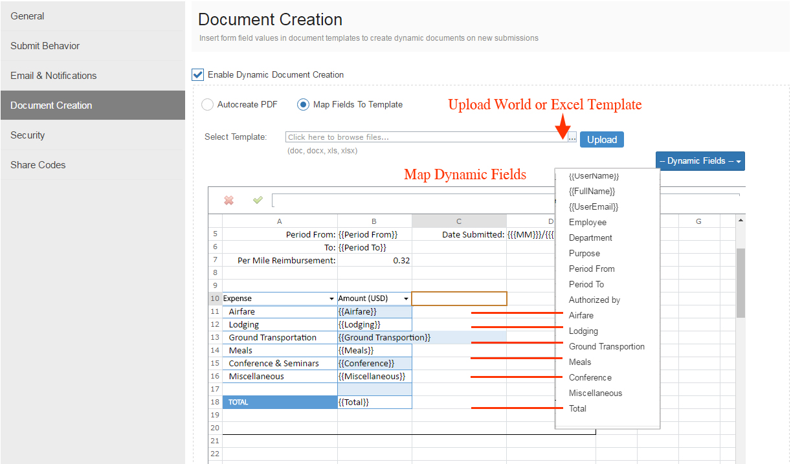Click the browse files ellipsis button

click(x=572, y=137)
